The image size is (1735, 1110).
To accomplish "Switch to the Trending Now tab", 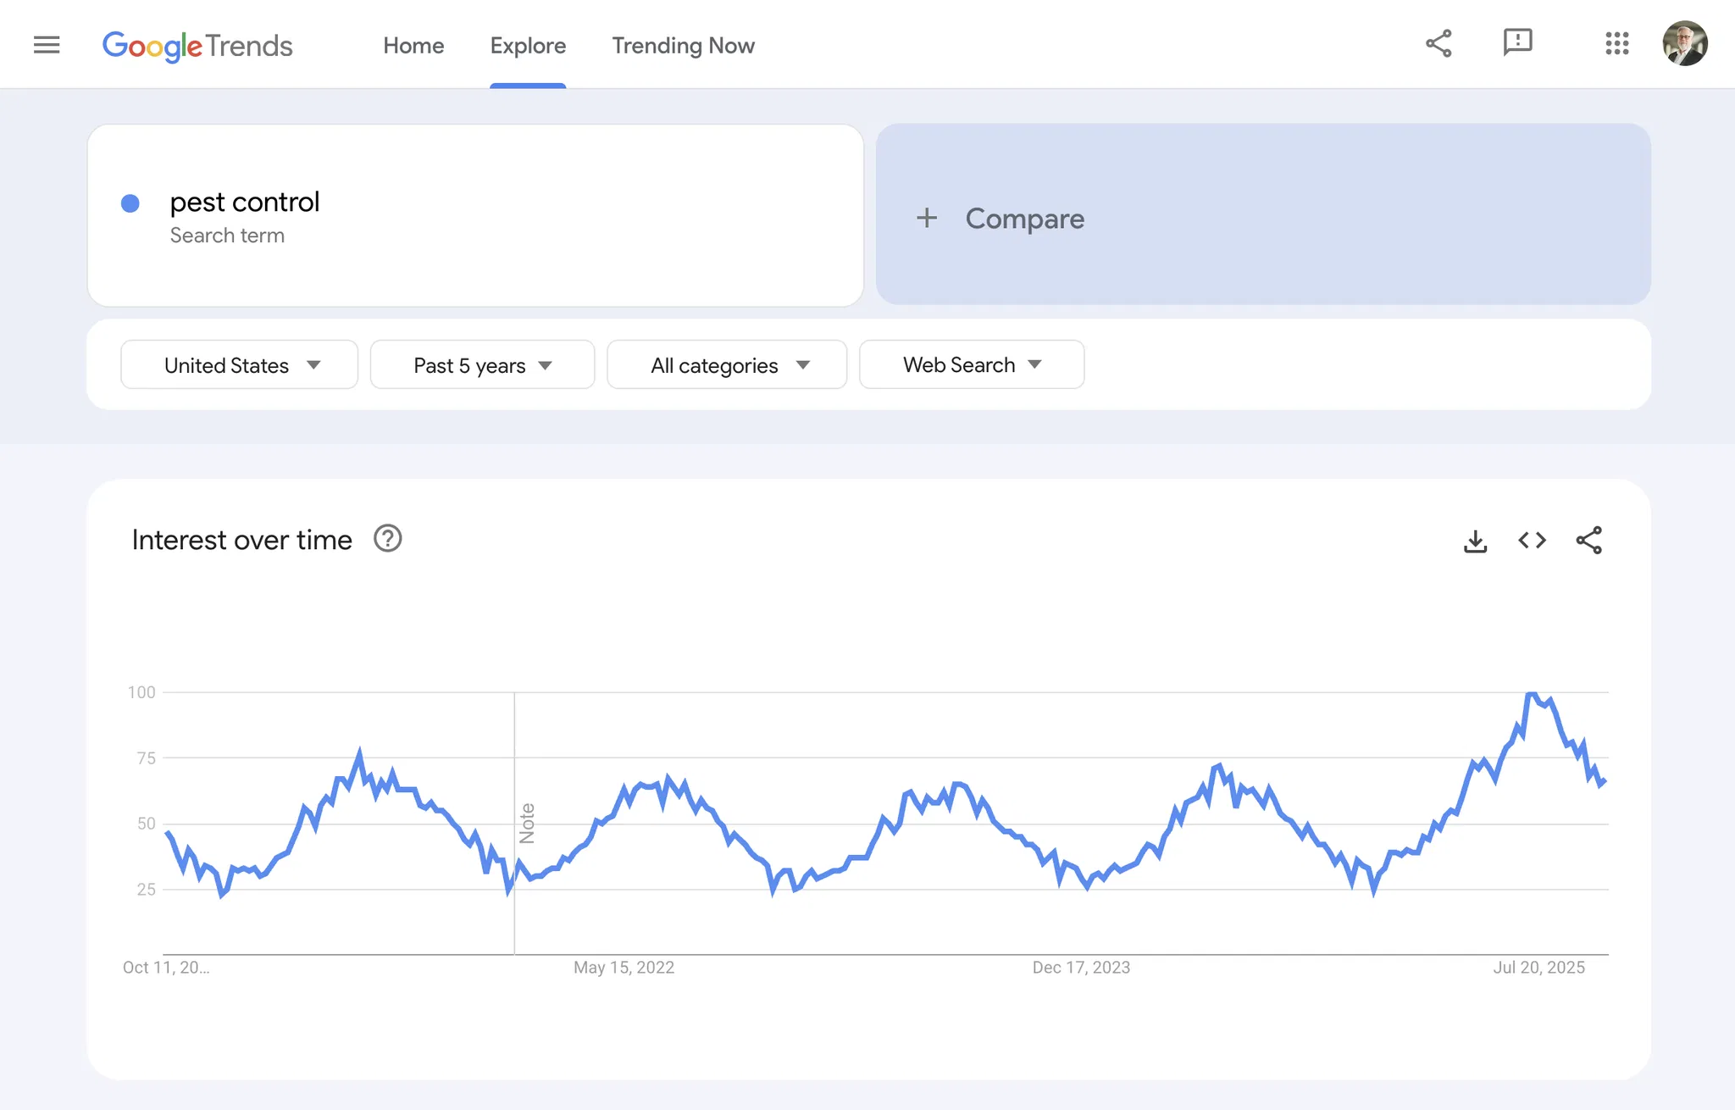I will click(x=683, y=46).
